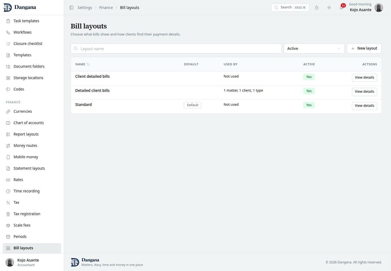Click Yes status for Detailed client bills
The width and height of the screenshot is (391, 271).
click(309, 91)
